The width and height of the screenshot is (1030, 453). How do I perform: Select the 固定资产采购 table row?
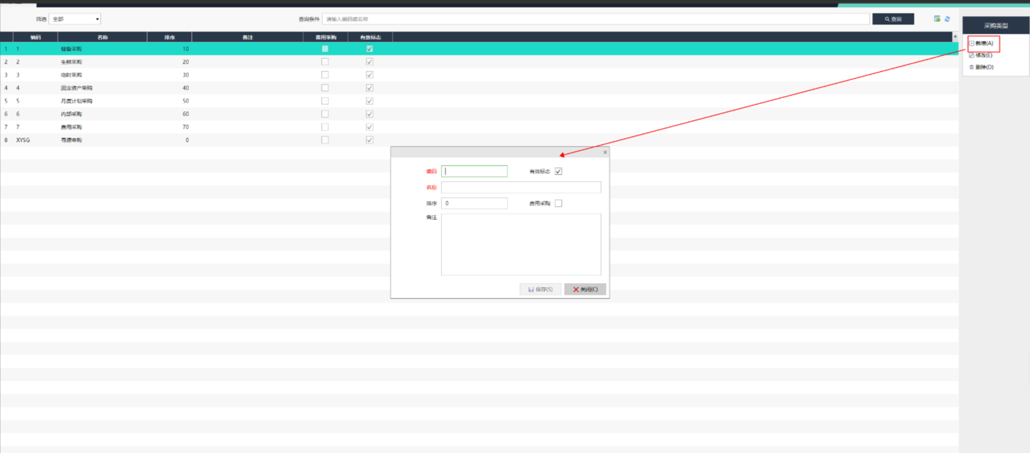click(76, 88)
